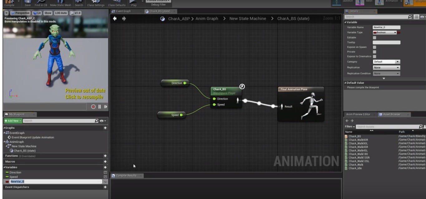Click the Make Static Mesh tool
426x199 pixels.
pos(61,3)
